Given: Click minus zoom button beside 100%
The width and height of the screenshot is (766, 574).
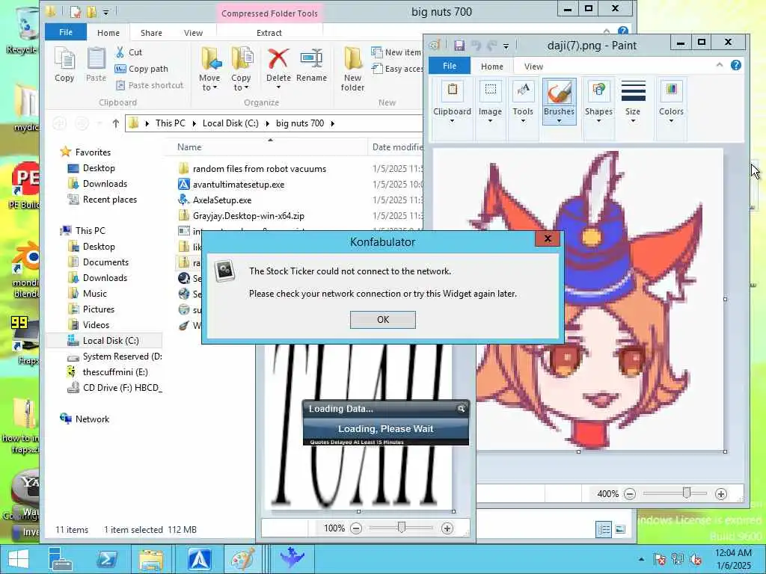Looking at the screenshot, I should pyautogui.click(x=356, y=528).
